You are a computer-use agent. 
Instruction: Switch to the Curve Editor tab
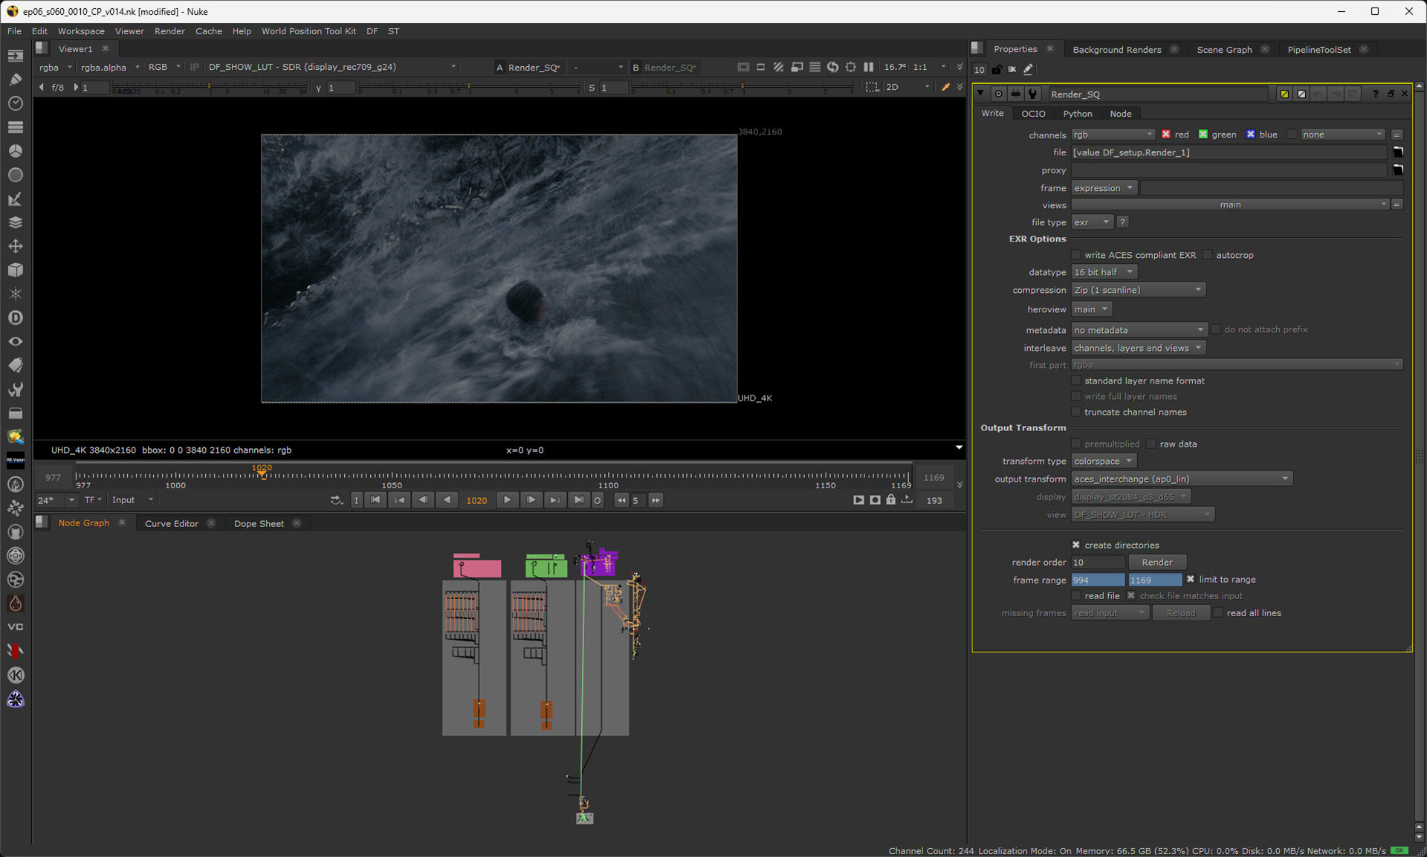point(171,523)
